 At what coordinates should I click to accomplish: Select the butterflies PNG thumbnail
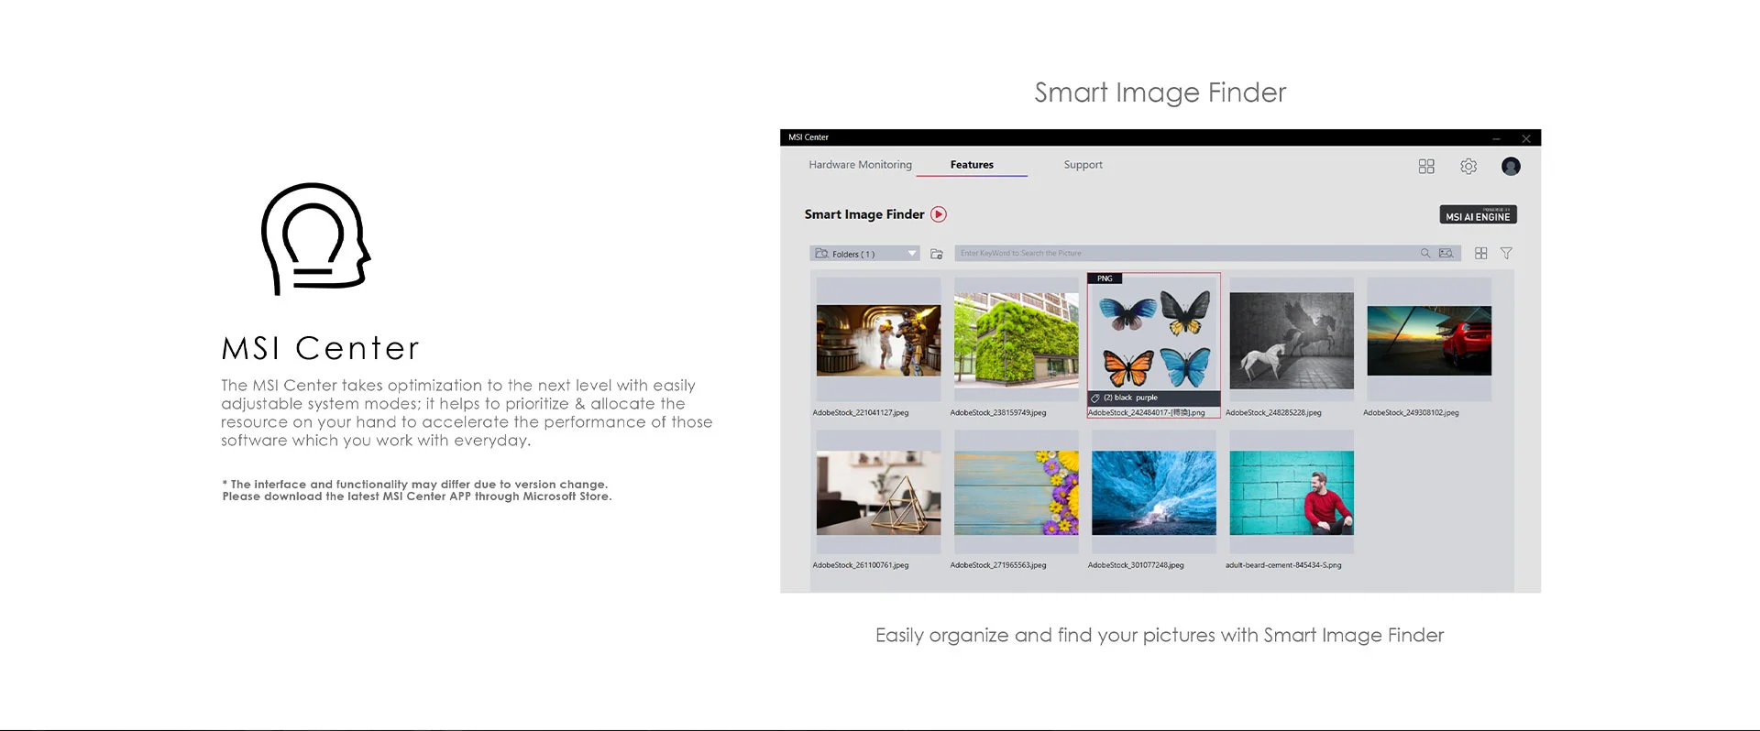tap(1154, 340)
